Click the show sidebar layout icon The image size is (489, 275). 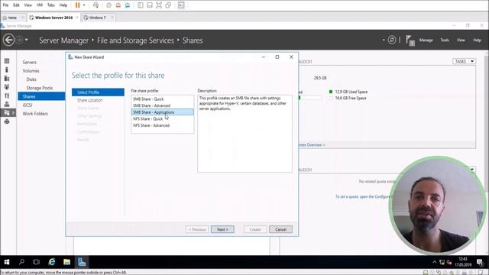tap(141, 5)
